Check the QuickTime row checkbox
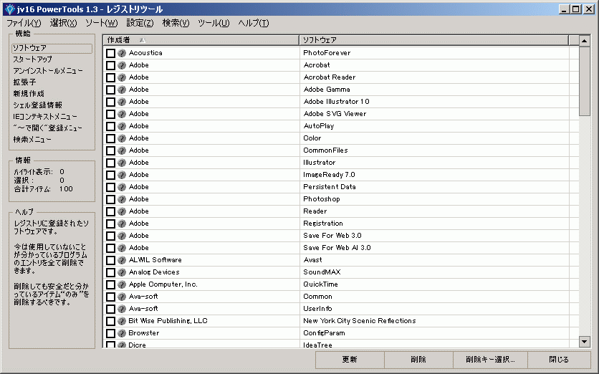Viewport: 599px width, 374px height. coord(111,284)
